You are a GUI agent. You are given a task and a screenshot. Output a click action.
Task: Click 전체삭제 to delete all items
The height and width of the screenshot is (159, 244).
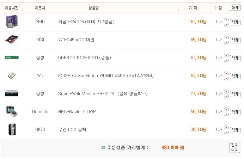(x=234, y=147)
